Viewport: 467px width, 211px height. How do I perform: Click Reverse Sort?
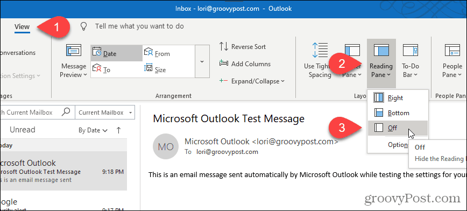[243, 47]
